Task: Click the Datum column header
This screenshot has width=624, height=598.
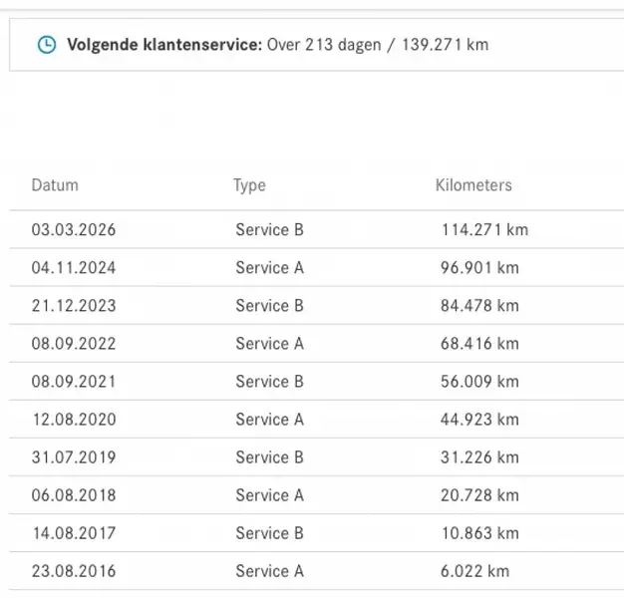Action: (55, 185)
